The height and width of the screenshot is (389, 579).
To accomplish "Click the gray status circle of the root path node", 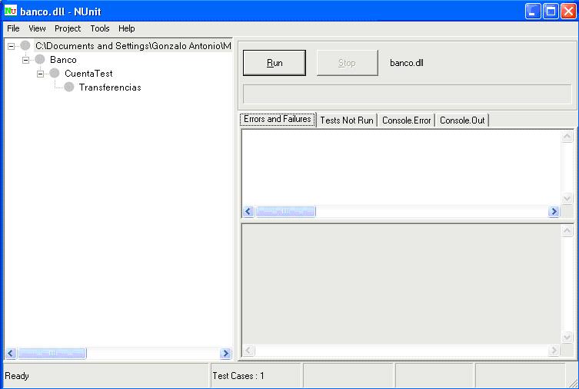I will [x=25, y=46].
